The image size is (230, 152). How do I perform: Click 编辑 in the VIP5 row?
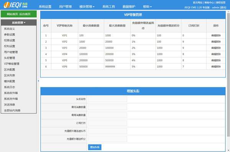(x=214, y=60)
